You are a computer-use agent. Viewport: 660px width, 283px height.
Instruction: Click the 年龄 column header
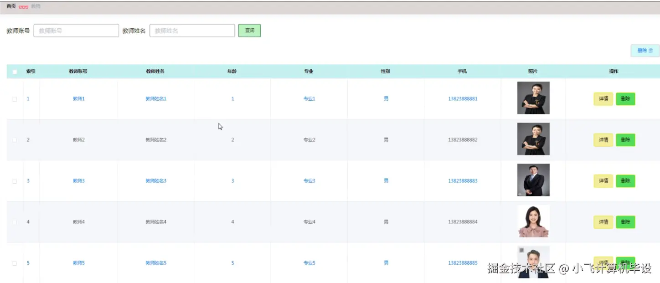click(x=232, y=72)
